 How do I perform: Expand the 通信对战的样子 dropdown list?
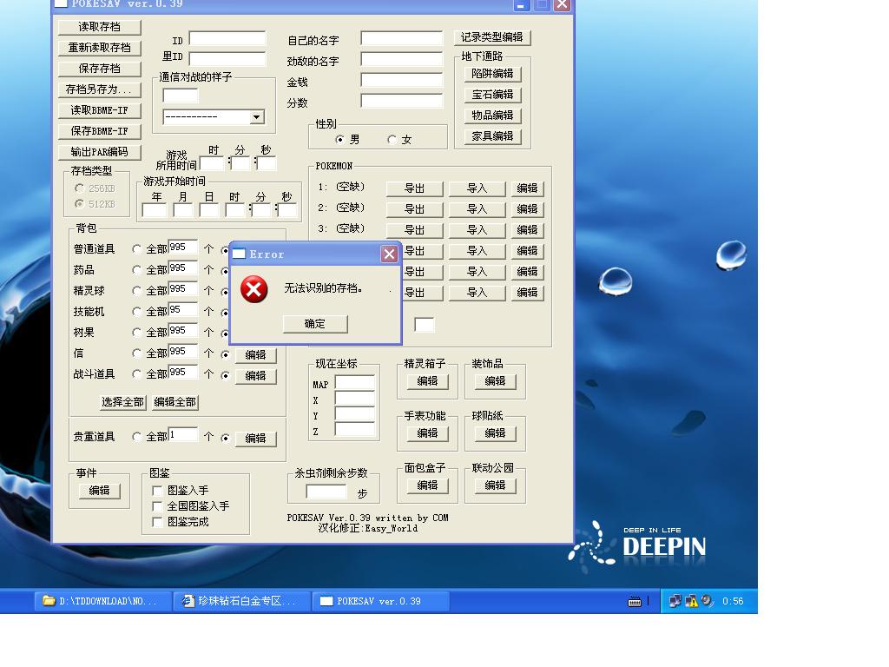[257, 117]
